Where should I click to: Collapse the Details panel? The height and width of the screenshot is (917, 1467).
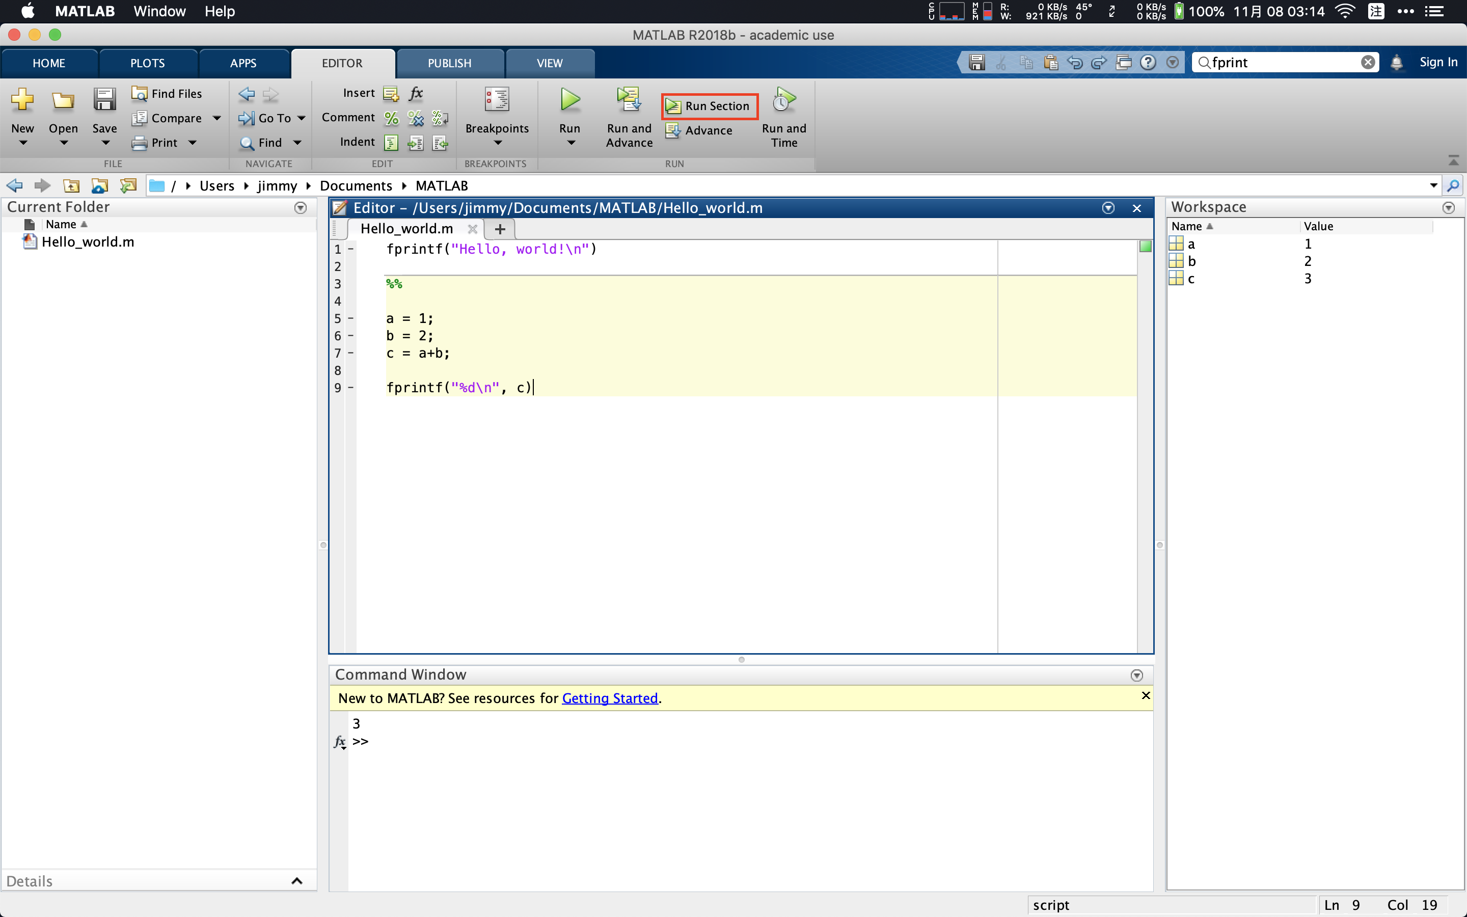[296, 880]
